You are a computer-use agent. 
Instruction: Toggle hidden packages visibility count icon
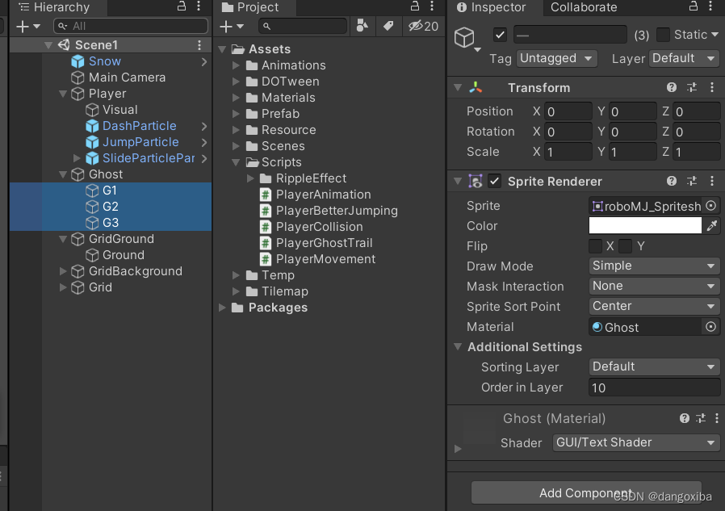[423, 26]
